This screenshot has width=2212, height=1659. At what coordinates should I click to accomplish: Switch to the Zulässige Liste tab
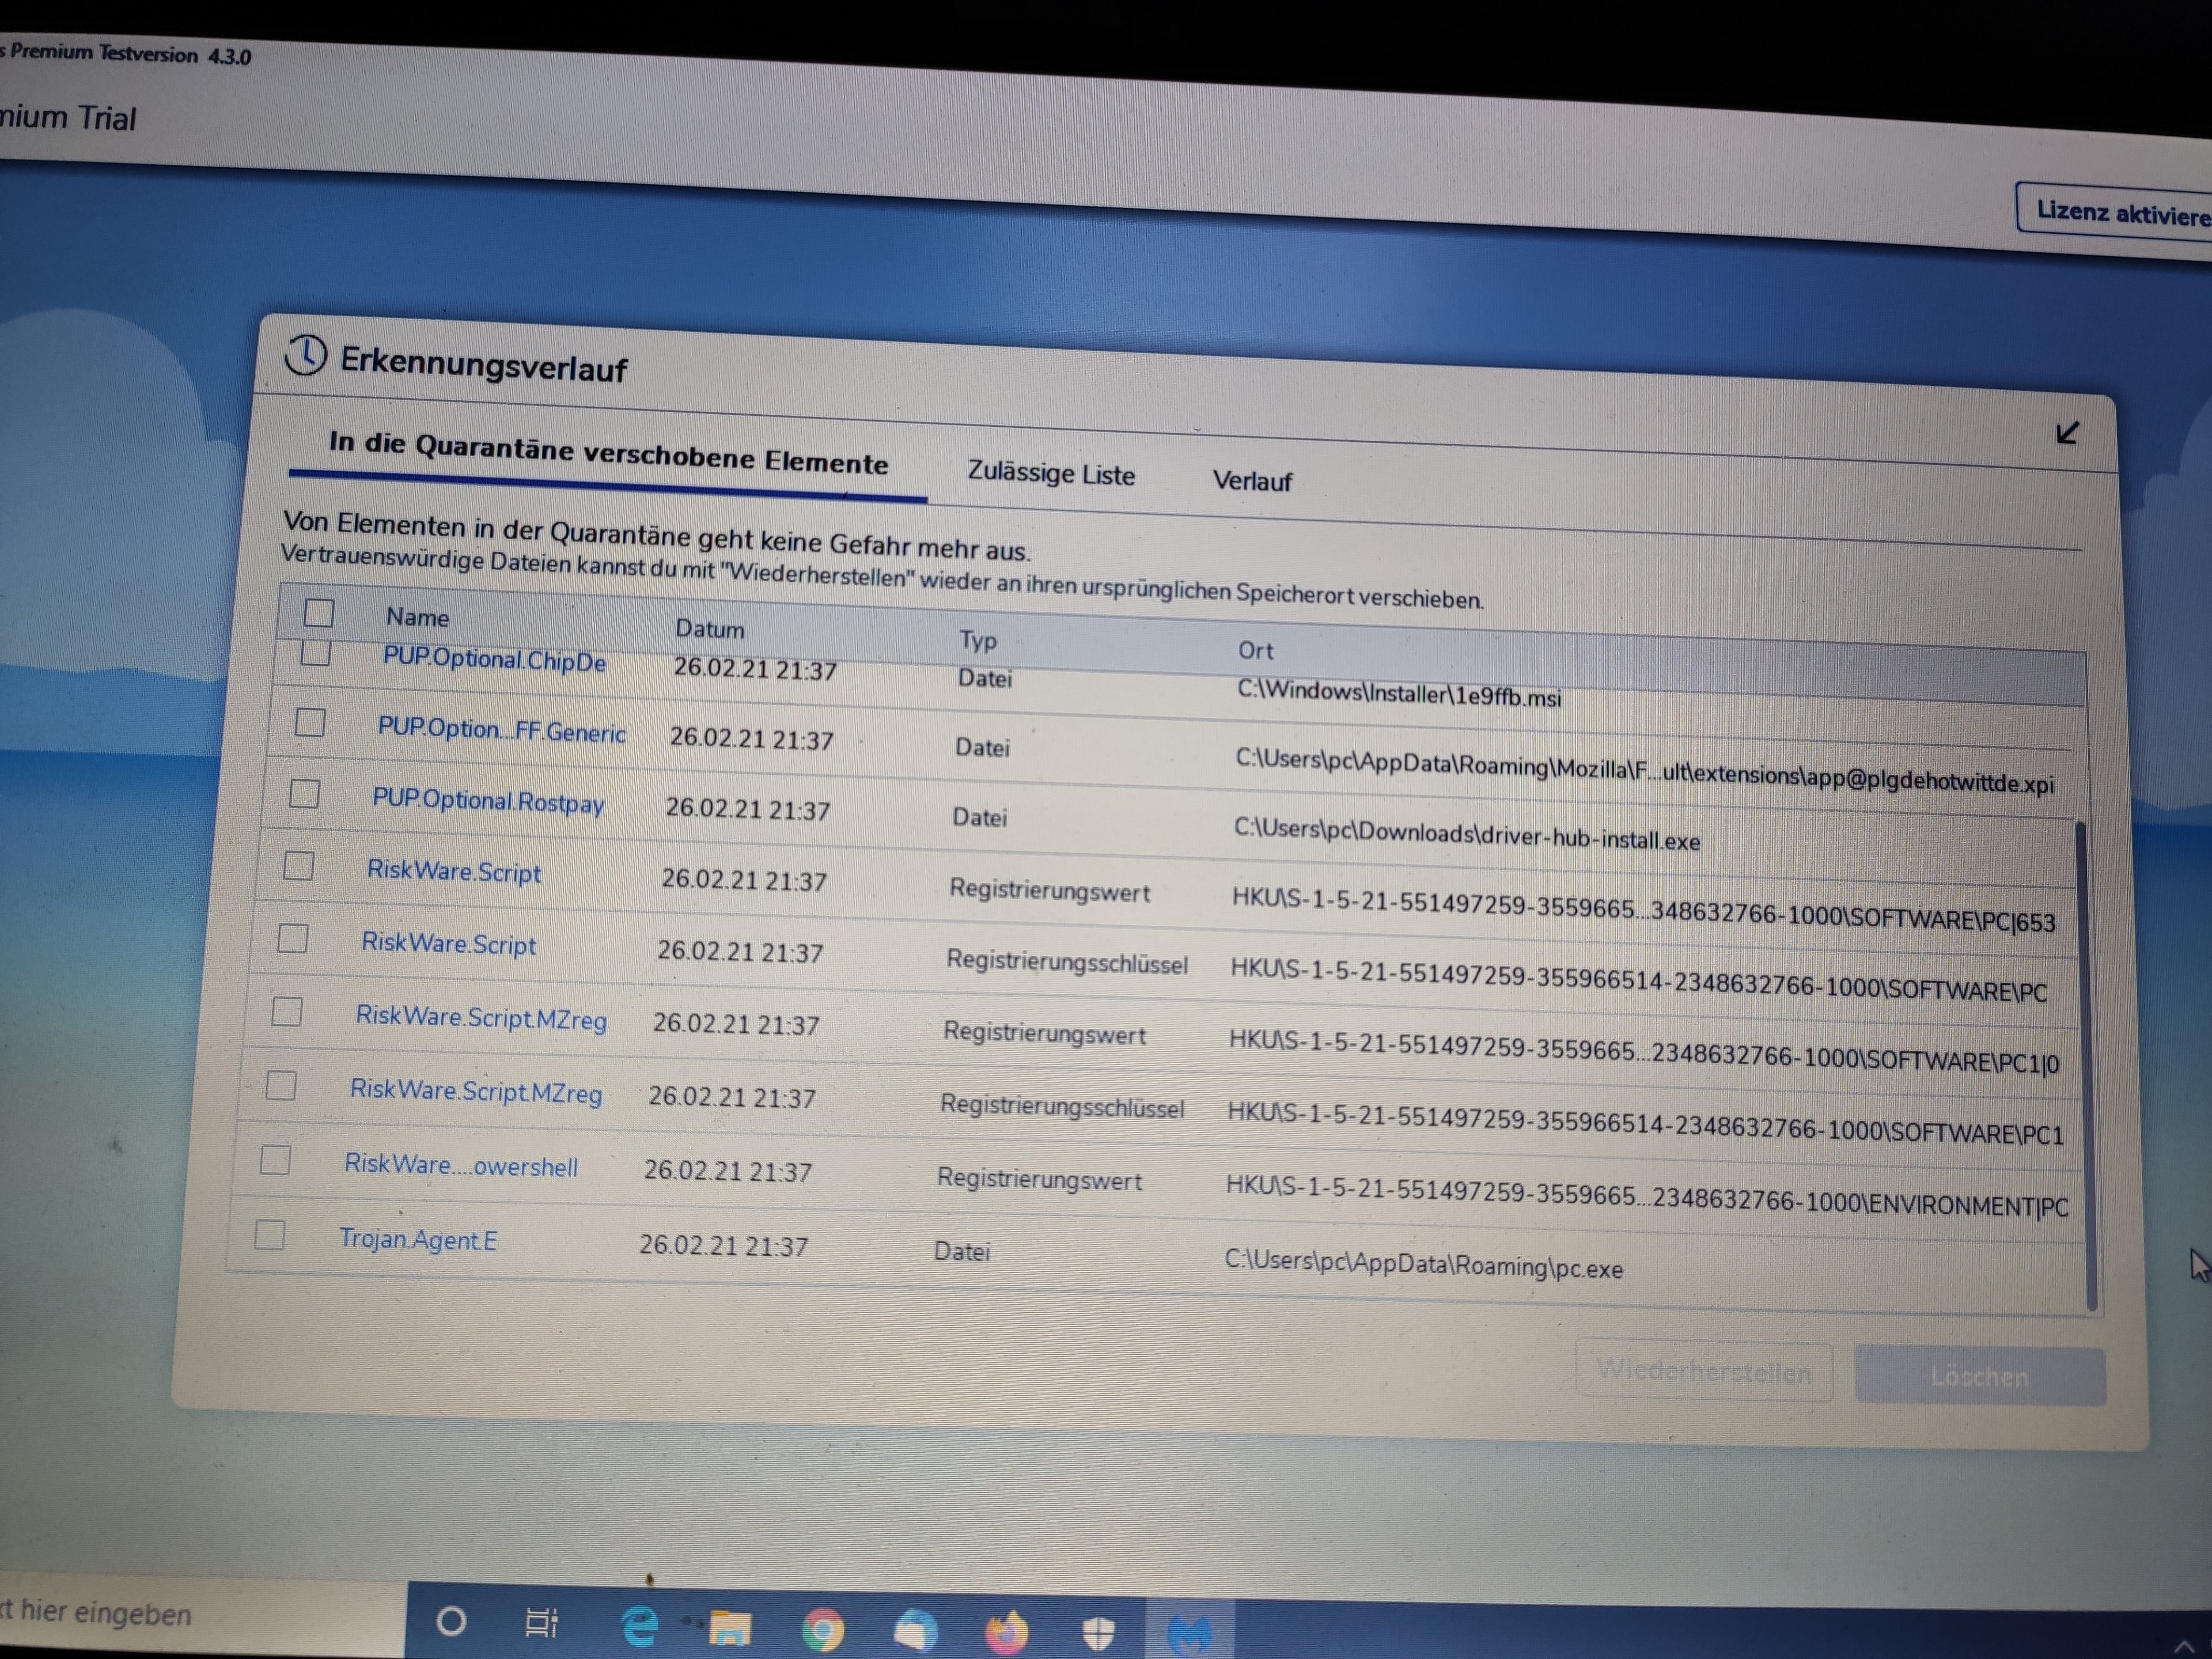[1050, 473]
